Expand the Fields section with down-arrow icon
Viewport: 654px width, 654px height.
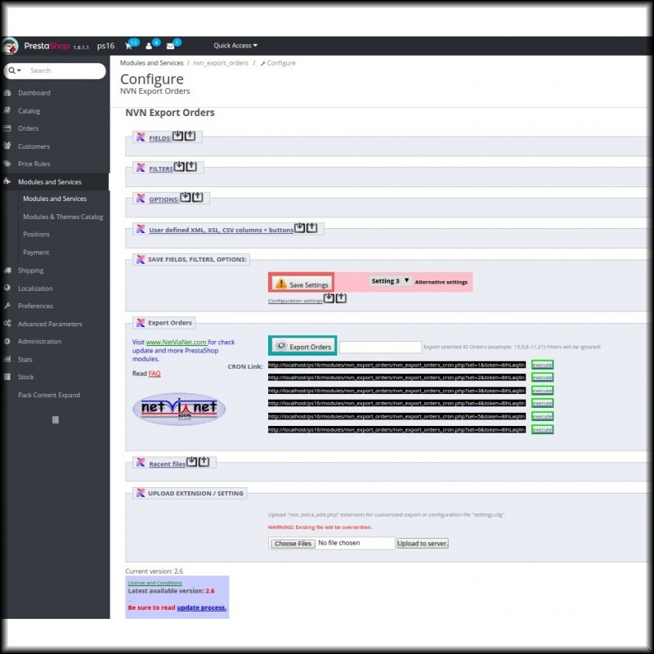coord(177,136)
